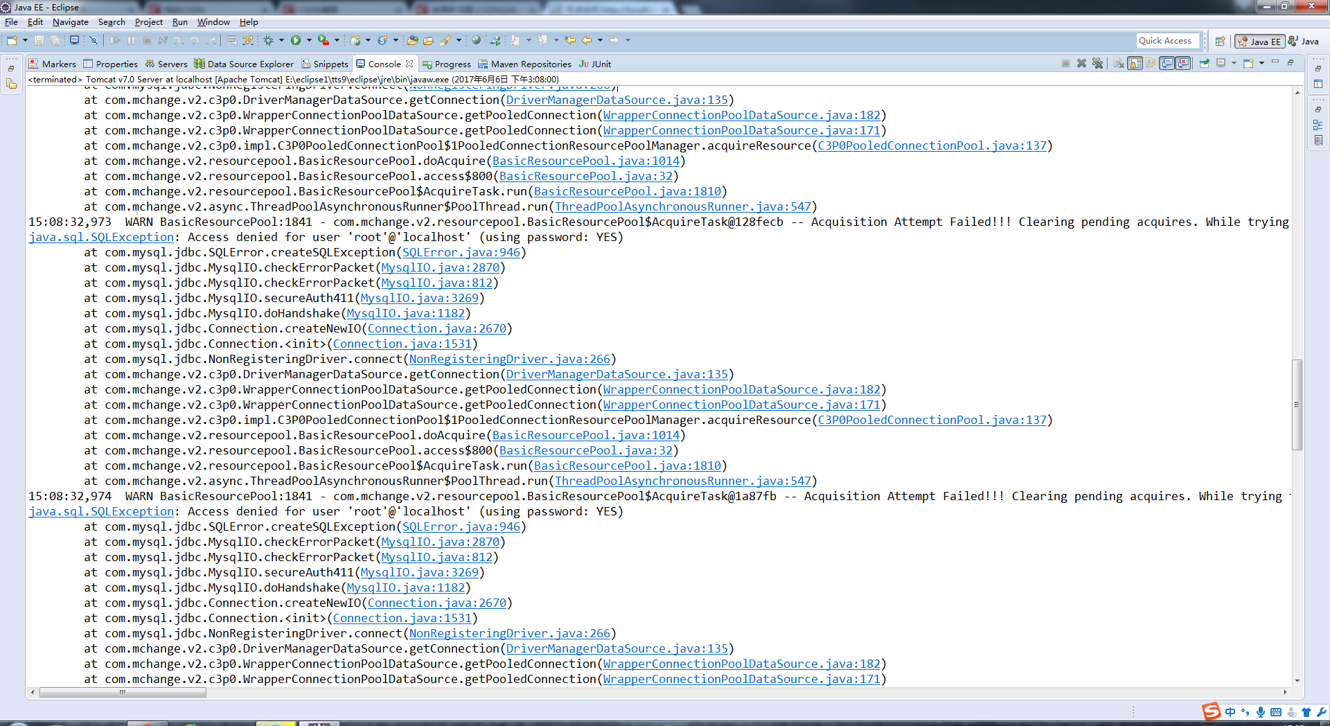Image resolution: width=1330 pixels, height=726 pixels.
Task: Click the Forward navigation arrow
Action: (x=614, y=40)
